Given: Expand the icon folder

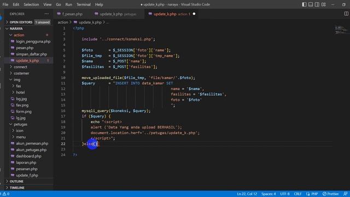Looking at the screenshot, I should pyautogui.click(x=20, y=131).
